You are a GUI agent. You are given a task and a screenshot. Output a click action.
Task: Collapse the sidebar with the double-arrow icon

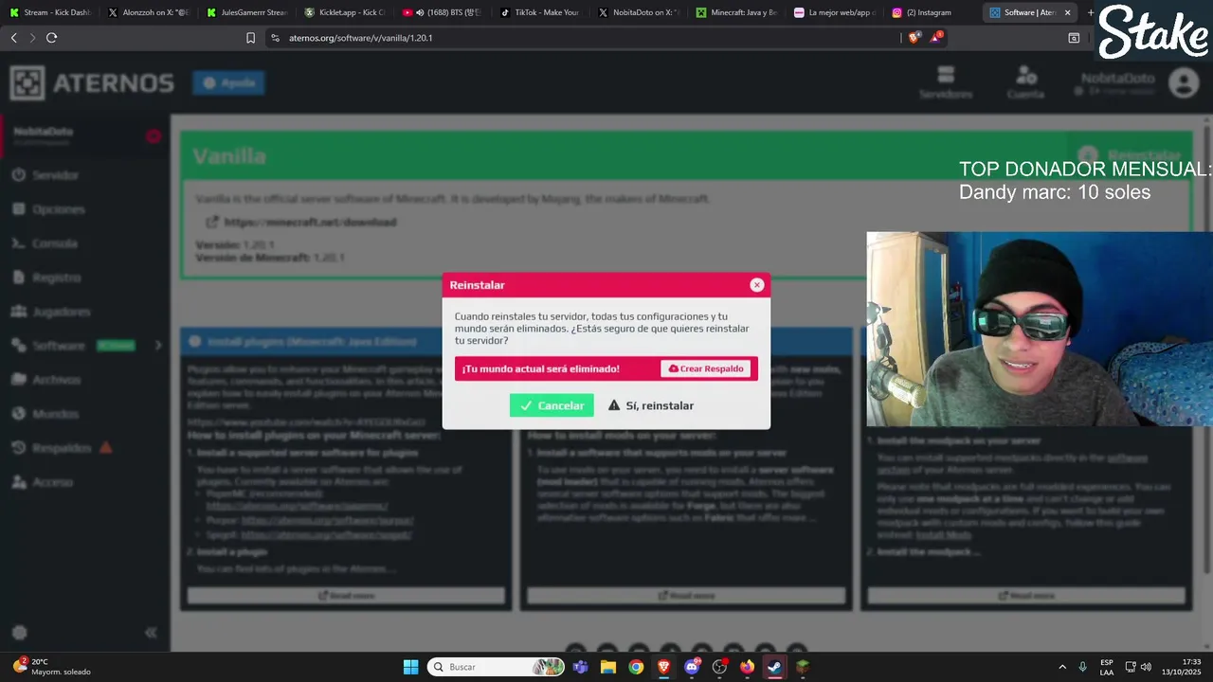(150, 632)
